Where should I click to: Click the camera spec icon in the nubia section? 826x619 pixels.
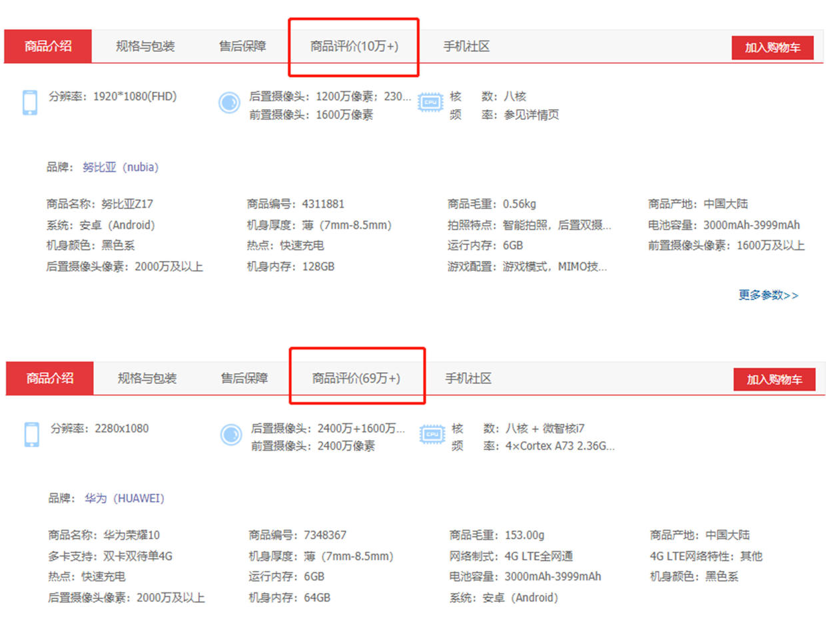[x=228, y=103]
